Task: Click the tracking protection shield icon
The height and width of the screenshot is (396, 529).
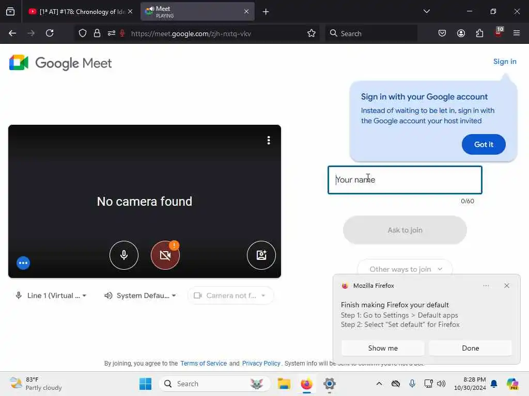Action: pos(83,34)
